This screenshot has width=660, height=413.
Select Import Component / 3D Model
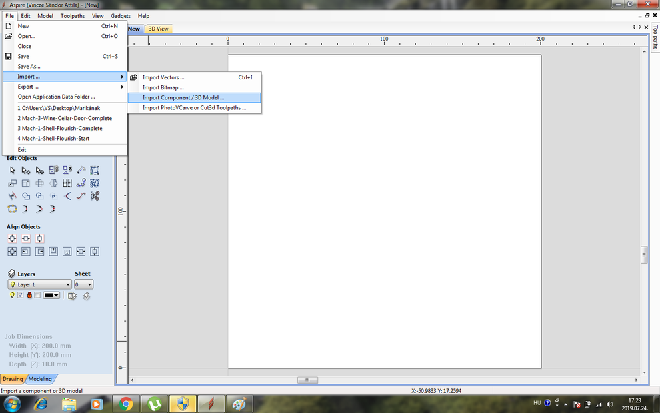(195, 98)
